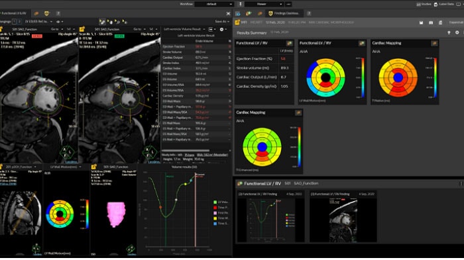Click the pink 3D LV volume rendering
This screenshot has height=260, width=464.
[116, 214]
